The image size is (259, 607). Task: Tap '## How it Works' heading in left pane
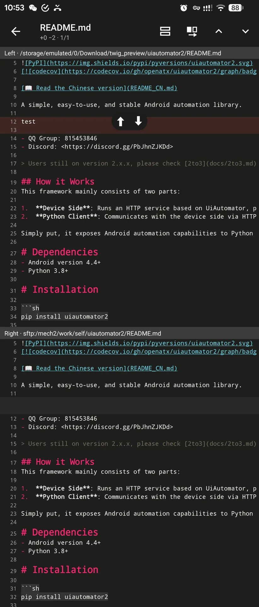coord(58,181)
